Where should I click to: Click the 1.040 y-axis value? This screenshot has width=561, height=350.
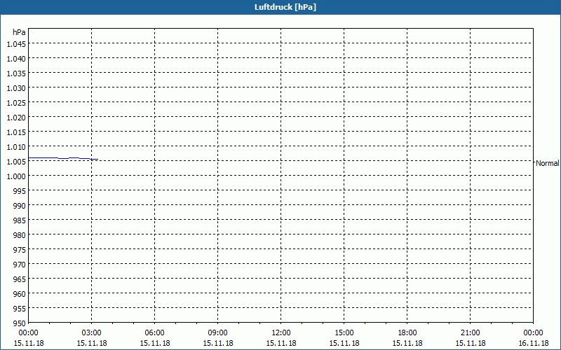[x=16, y=59]
